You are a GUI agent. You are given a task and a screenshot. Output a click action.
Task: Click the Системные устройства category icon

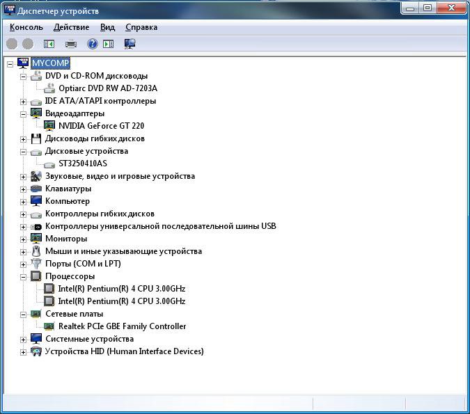36,339
